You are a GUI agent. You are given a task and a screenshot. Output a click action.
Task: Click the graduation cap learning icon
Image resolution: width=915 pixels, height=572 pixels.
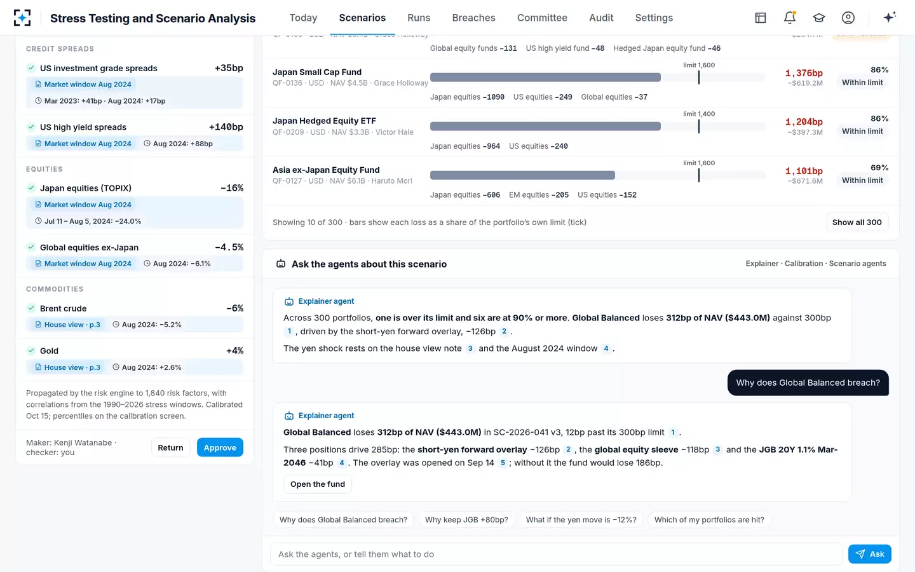point(819,18)
